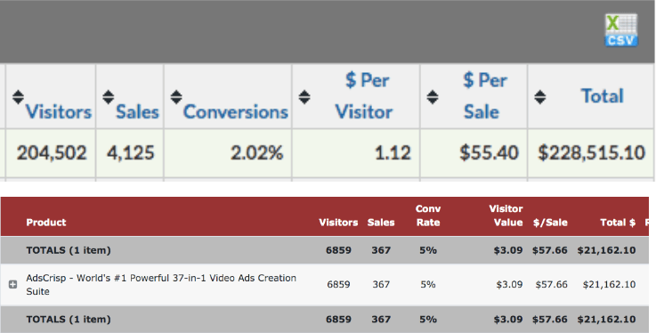Image resolution: width=656 pixels, height=333 pixels.
Task: Click the $/Sale header in the red table
Action: (550, 222)
